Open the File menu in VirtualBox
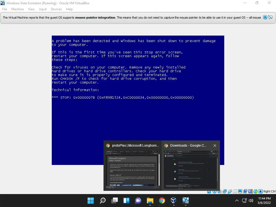This screenshot has width=276, height=207. pos(5,9)
